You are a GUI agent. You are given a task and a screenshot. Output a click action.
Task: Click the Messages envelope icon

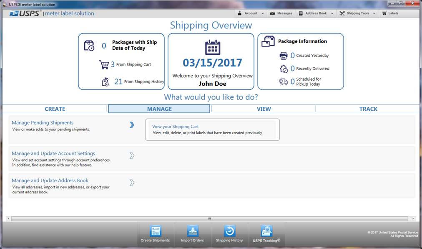coord(272,13)
